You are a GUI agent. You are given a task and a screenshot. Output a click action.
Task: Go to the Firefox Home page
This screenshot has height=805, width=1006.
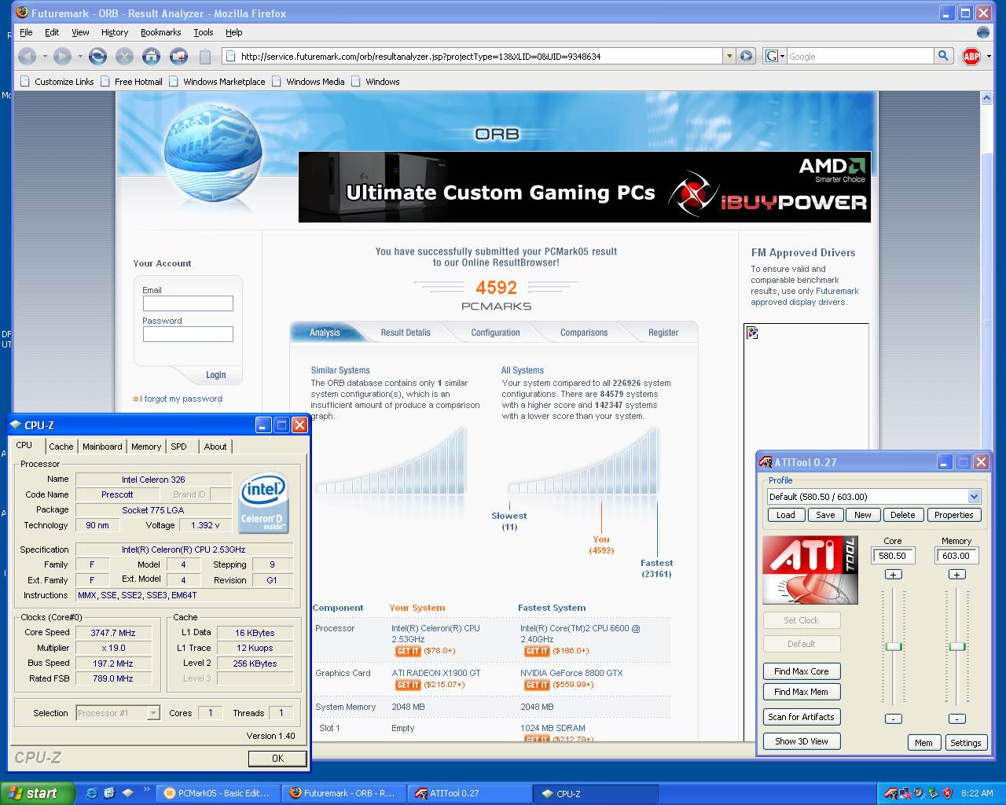tap(151, 56)
